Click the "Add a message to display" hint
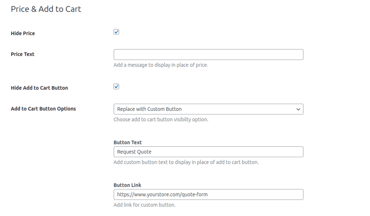This screenshot has width=370, height=216. click(161, 65)
